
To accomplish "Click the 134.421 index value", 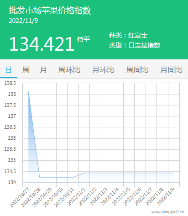I will click(42, 44).
